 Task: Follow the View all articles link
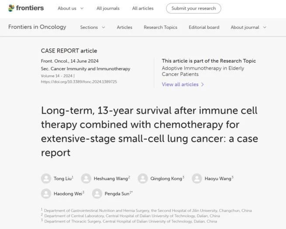tap(180, 84)
